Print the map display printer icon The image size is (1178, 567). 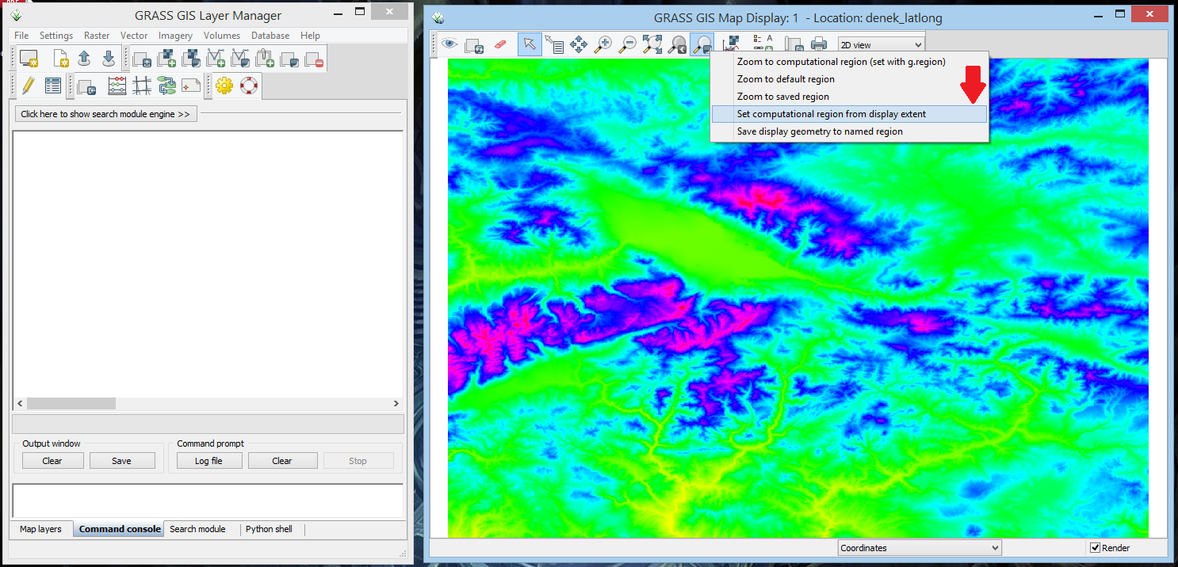click(819, 44)
